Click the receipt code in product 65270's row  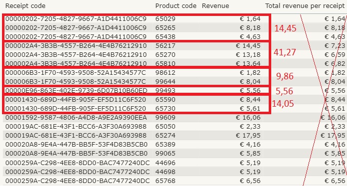[76, 54]
